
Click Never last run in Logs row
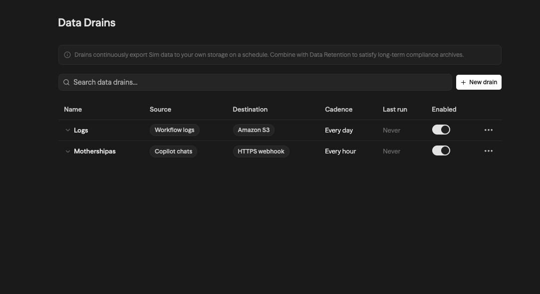click(392, 131)
